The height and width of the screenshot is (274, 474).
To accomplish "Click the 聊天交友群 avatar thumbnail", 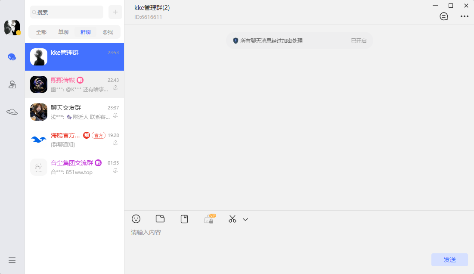I will [x=39, y=112].
